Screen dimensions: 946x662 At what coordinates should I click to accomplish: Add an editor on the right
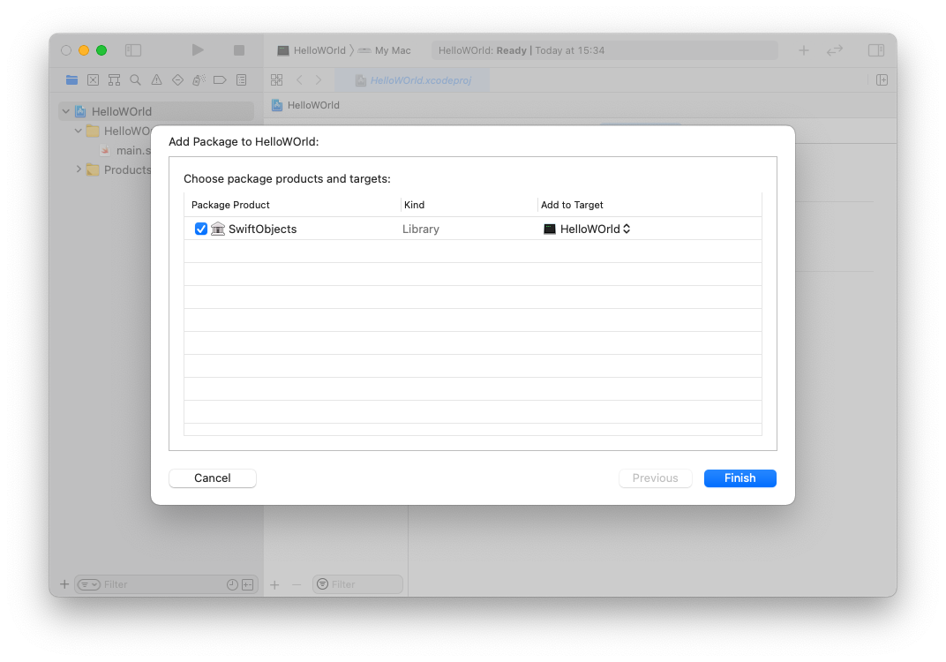(882, 79)
